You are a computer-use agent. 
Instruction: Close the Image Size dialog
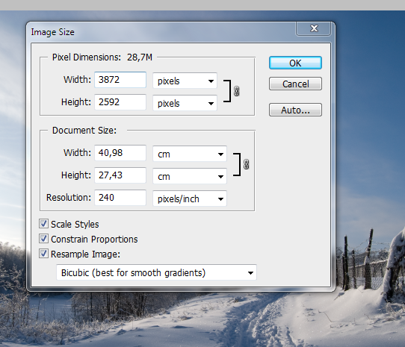pyautogui.click(x=314, y=28)
